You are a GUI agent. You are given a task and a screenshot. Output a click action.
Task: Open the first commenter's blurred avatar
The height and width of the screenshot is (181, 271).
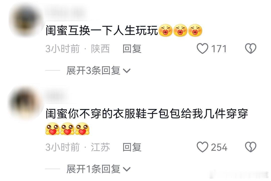[x=26, y=21]
